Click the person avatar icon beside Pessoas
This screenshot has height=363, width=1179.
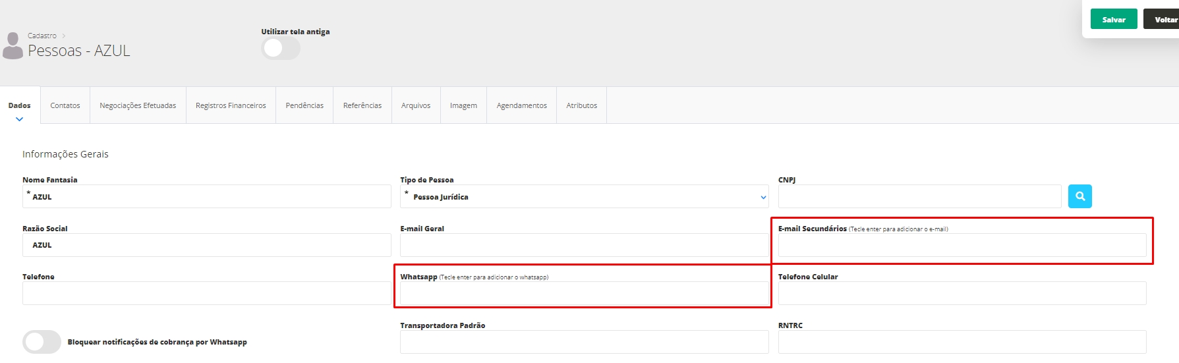(13, 46)
